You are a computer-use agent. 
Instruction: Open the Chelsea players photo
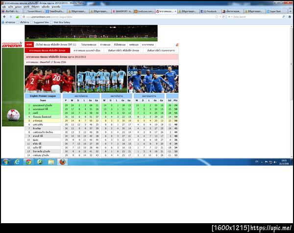(x=153, y=79)
